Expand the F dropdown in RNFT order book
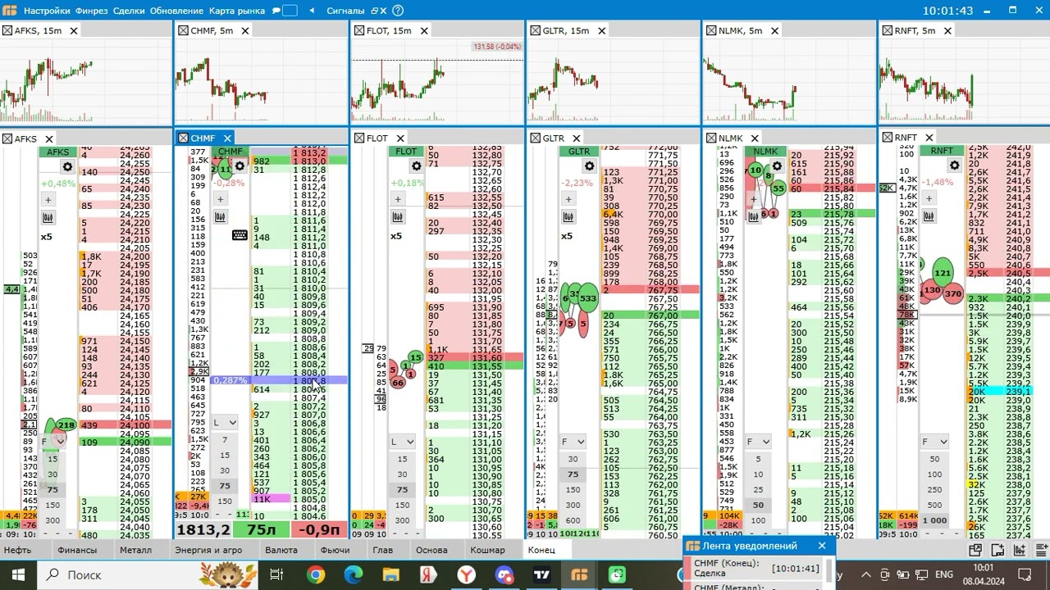 (x=934, y=442)
